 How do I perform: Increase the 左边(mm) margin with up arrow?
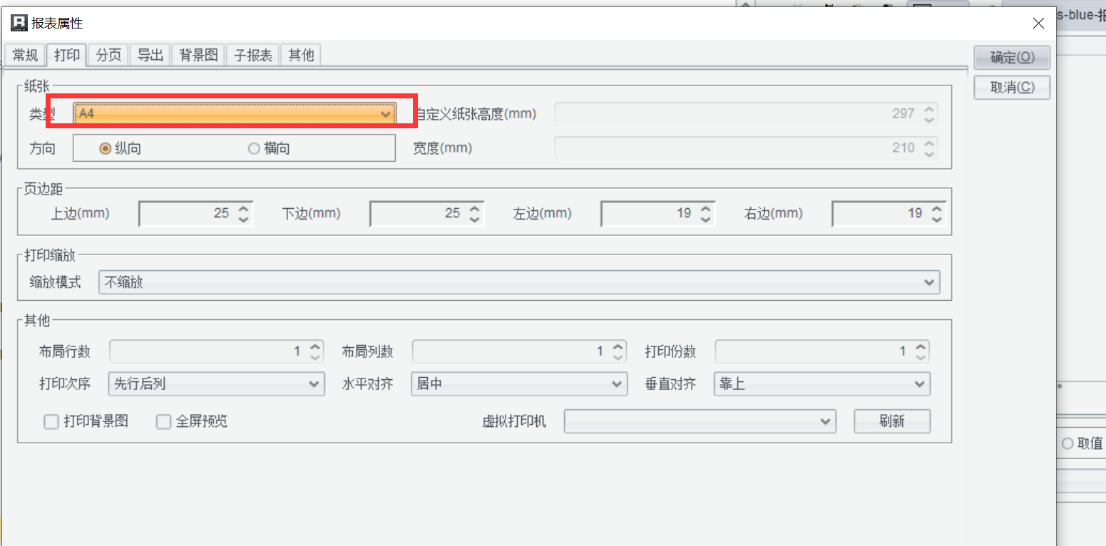click(x=705, y=208)
